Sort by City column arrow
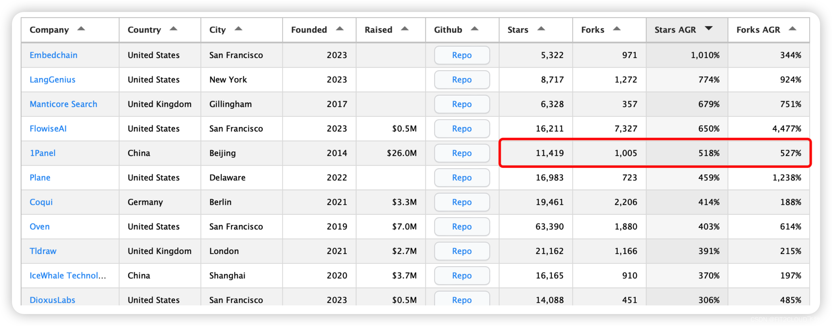The image size is (832, 326). (x=238, y=29)
